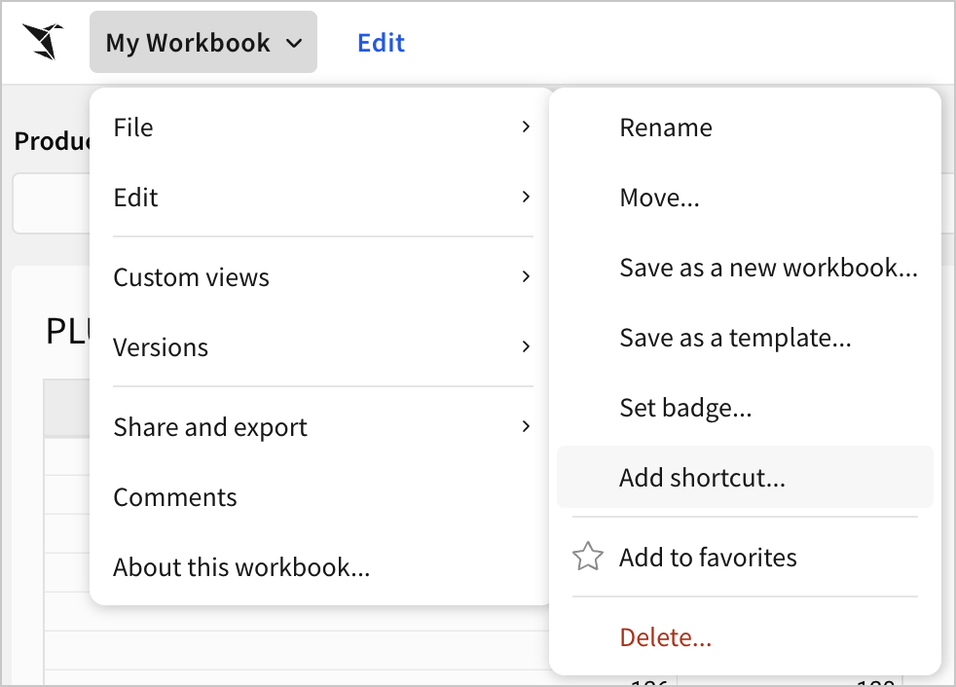This screenshot has height=687, width=956.
Task: Choose Save as a new workbook
Action: point(768,268)
